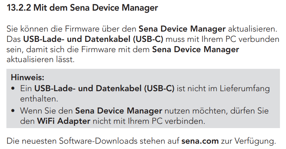Viewport: 286px width, 149px height.
Task: Click the words nutzen möchten in the note
Action: click(x=193, y=111)
